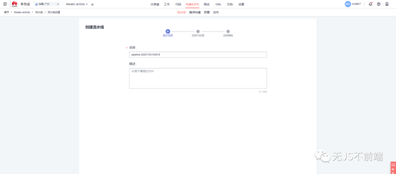The width and height of the screenshot is (396, 174).
Task: Open the 文档 menu
Action: 230,4
